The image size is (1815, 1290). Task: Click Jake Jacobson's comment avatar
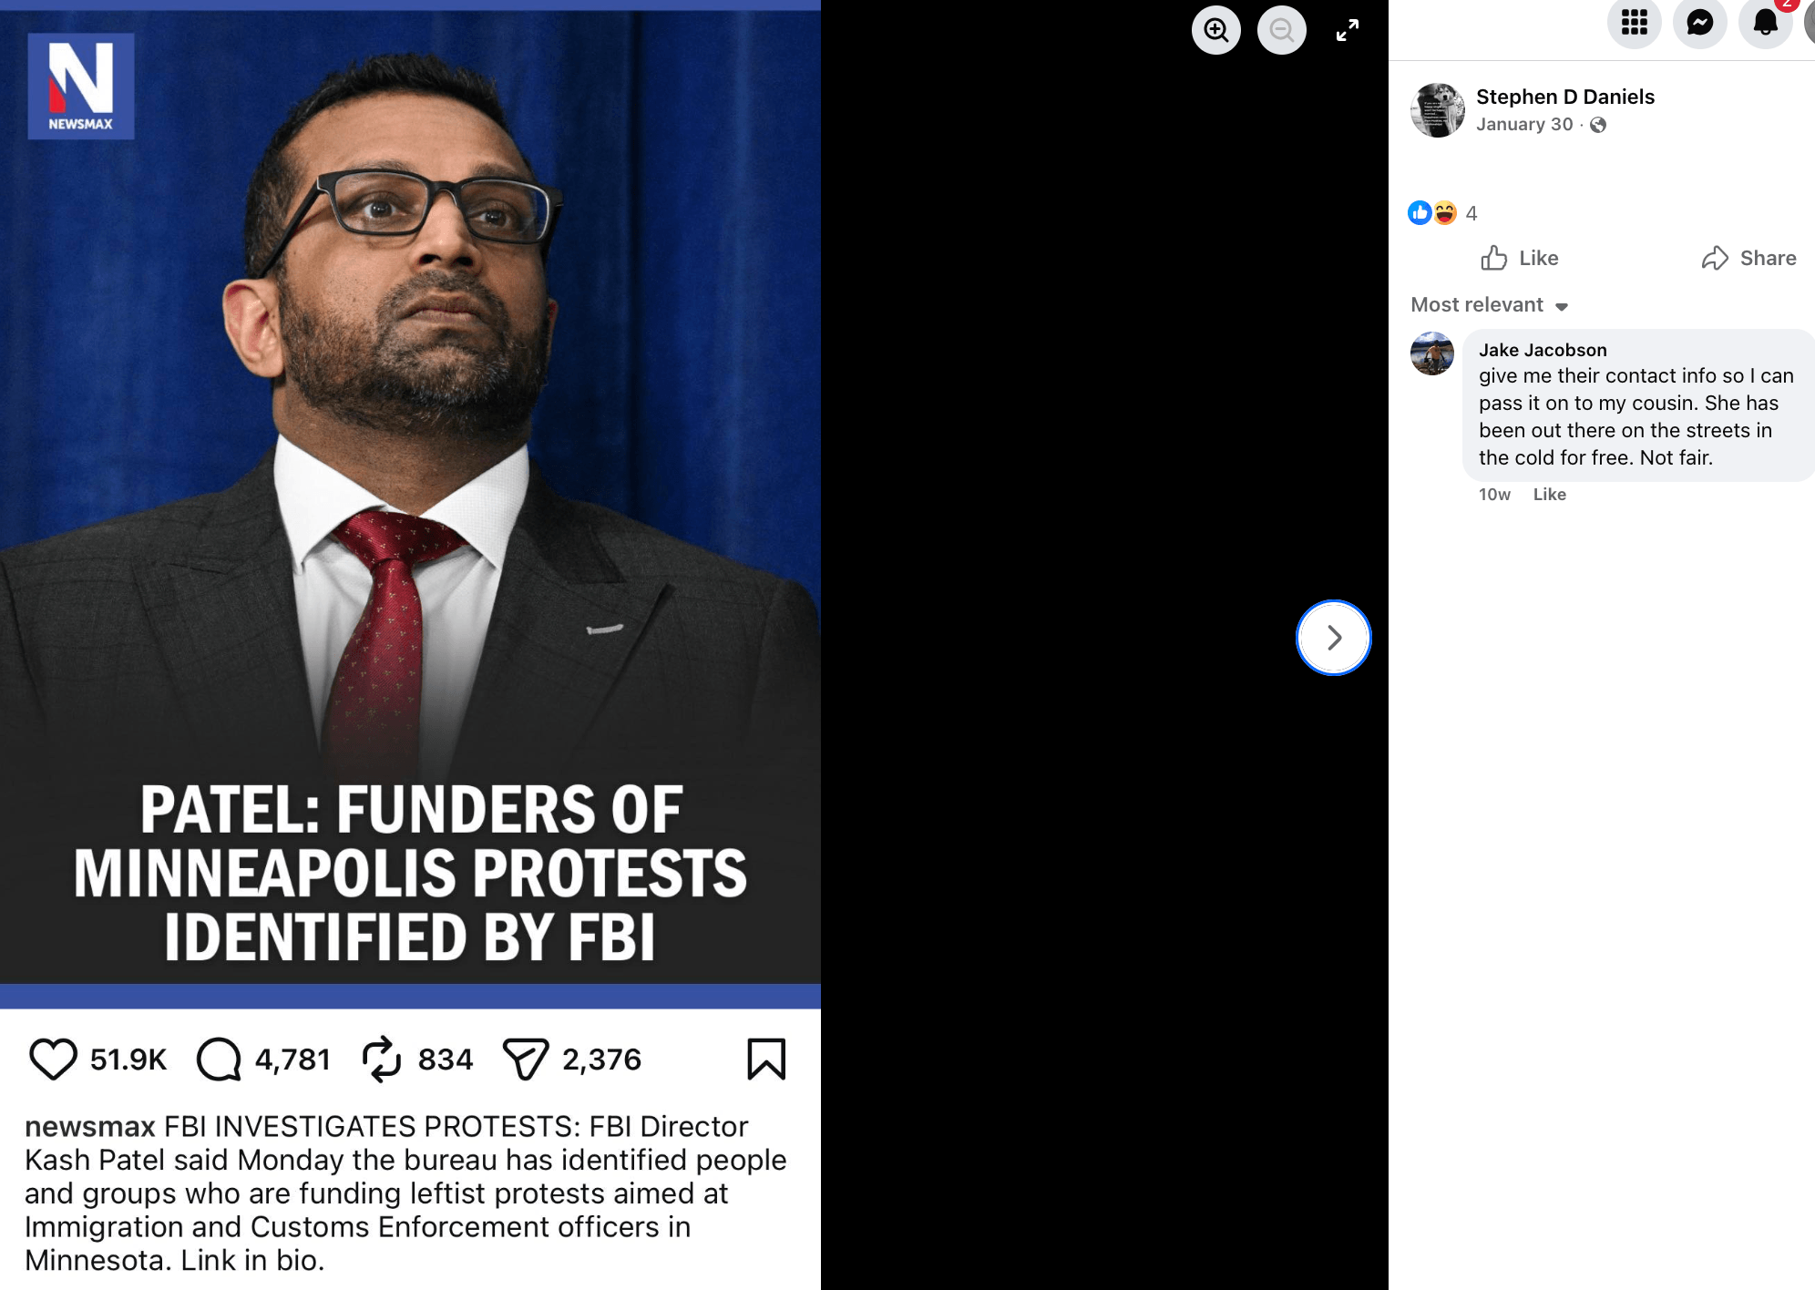(1432, 353)
